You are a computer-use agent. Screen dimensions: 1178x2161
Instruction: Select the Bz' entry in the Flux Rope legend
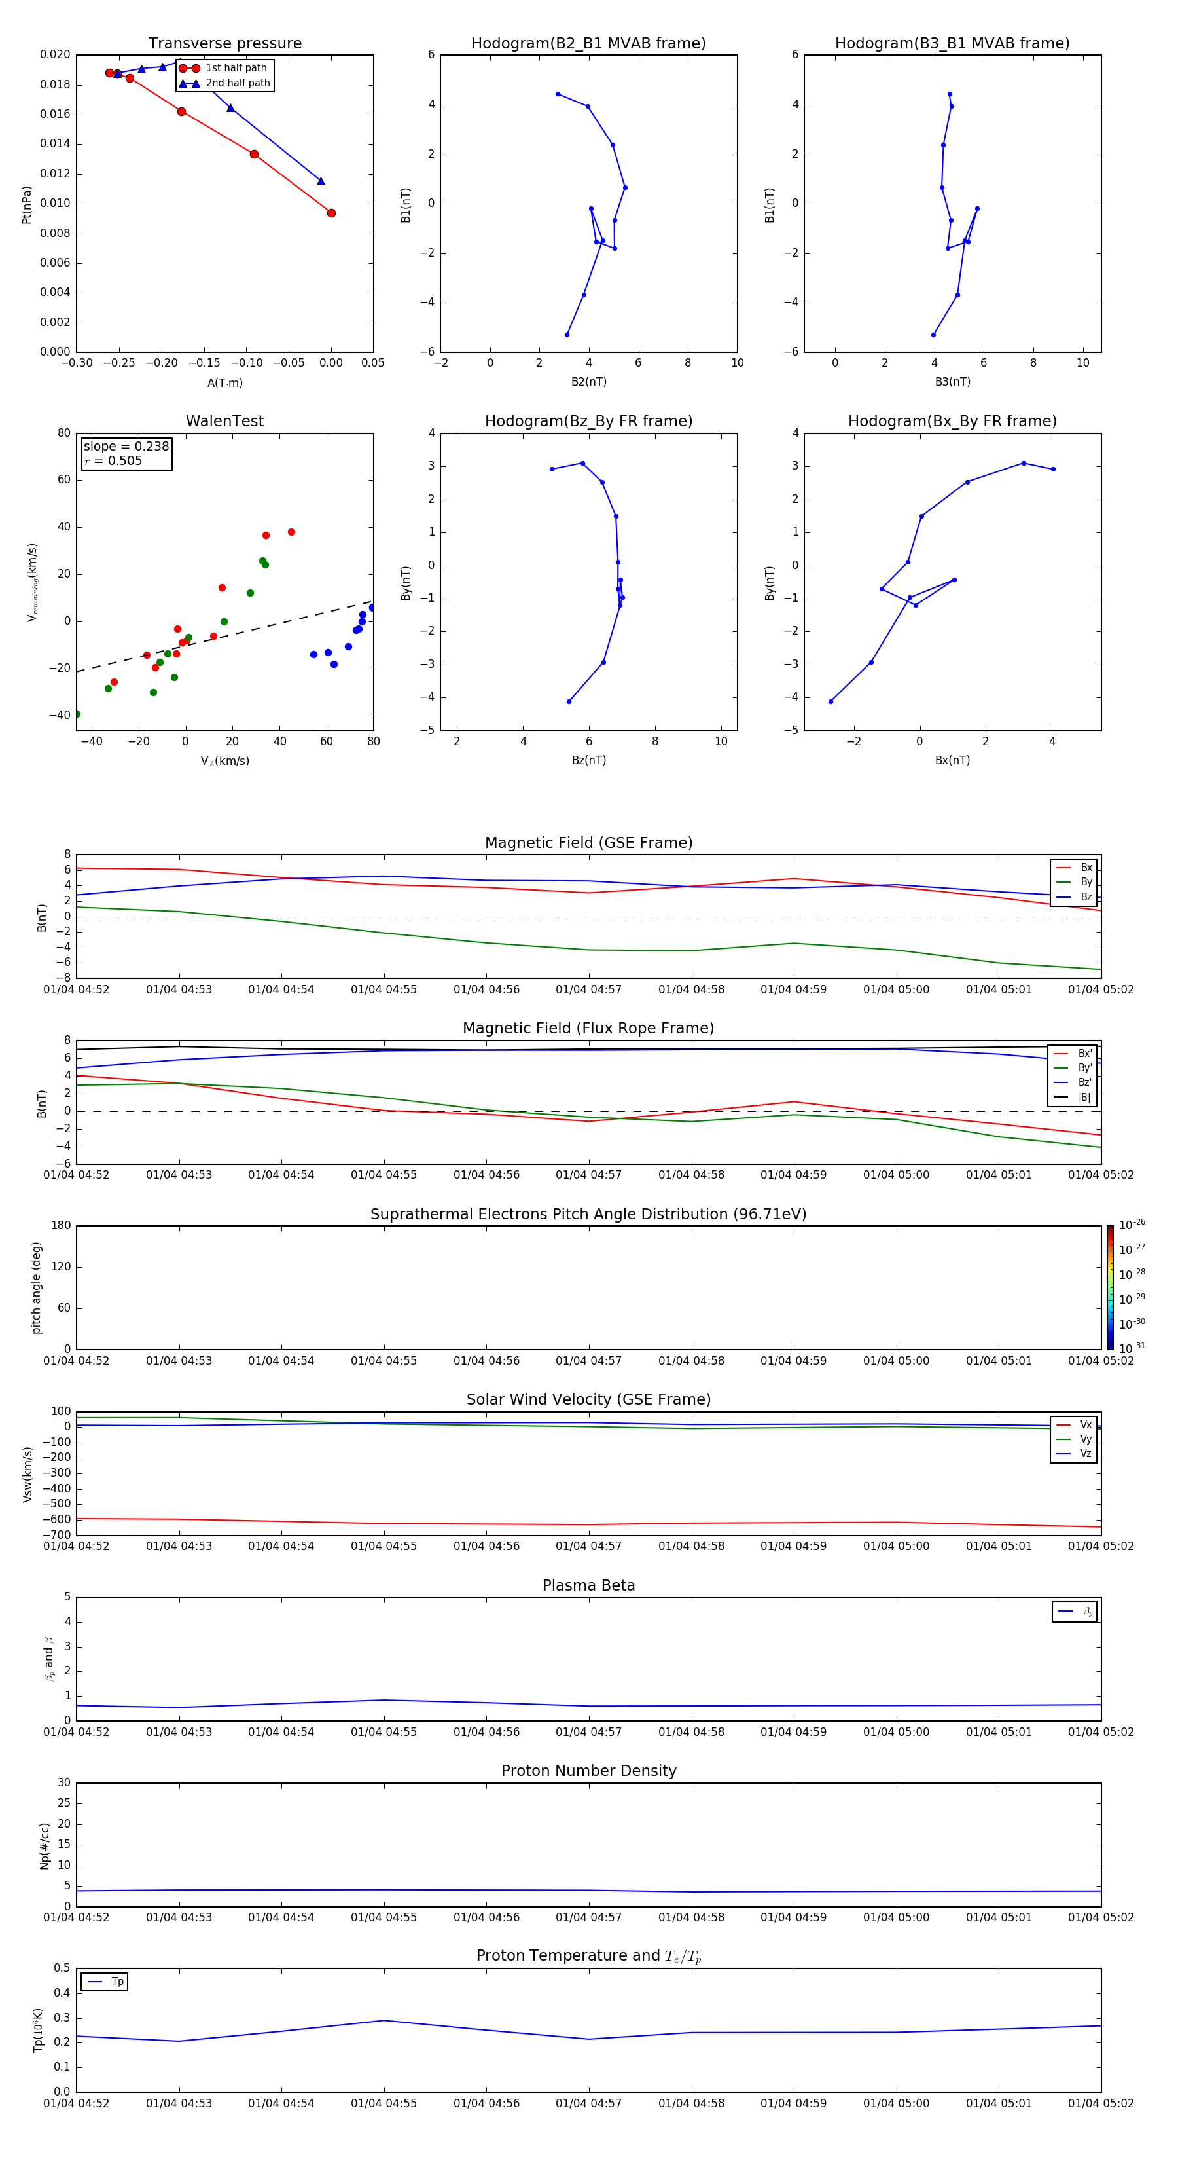tap(1073, 1083)
